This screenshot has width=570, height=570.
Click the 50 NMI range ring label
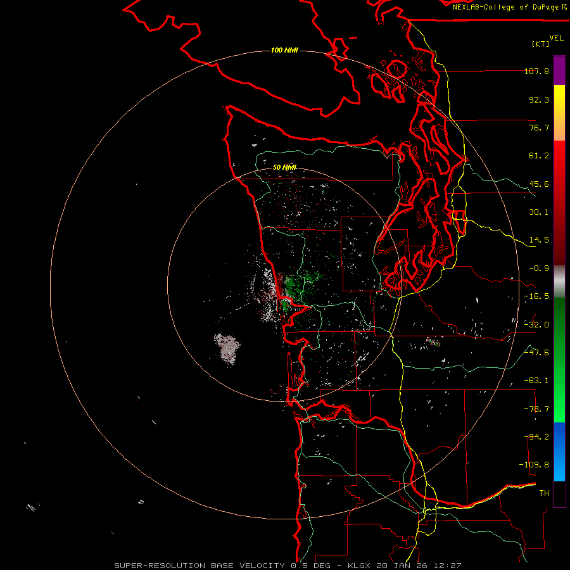pyautogui.click(x=284, y=167)
